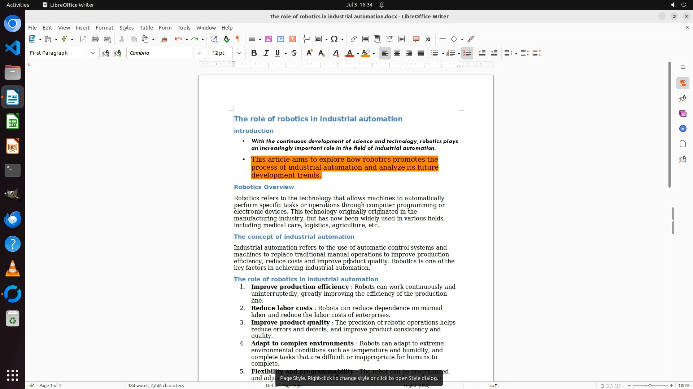Open the Tools menu

[x=184, y=28]
